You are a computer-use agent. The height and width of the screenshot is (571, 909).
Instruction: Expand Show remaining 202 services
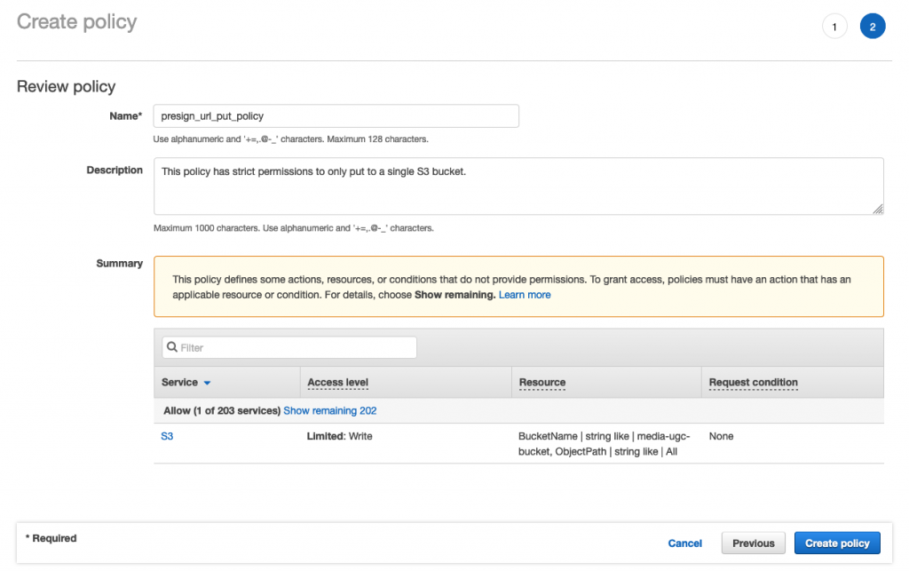coord(329,410)
